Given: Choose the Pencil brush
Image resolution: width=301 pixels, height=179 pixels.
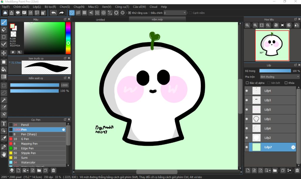Looking at the screenshot, I should [37, 125].
